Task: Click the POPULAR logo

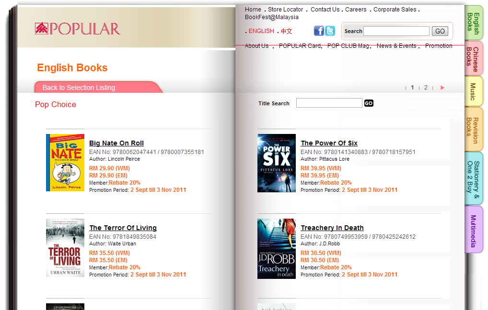Action: (78, 29)
